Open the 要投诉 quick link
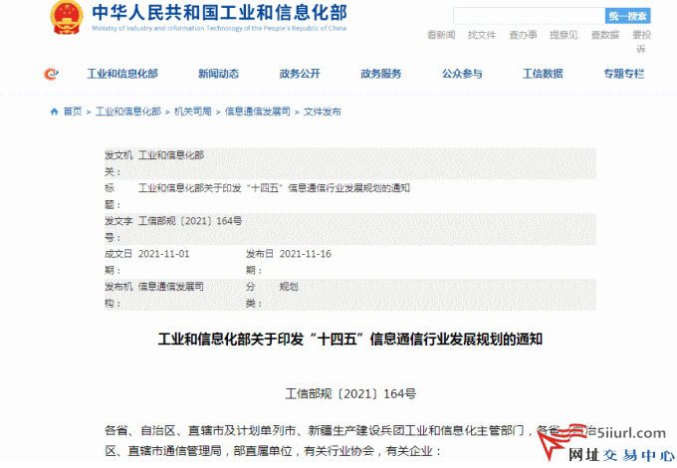677x468 pixels. click(x=641, y=42)
